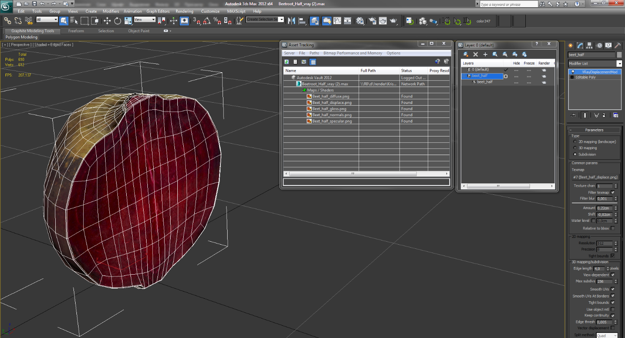Click Add Selected Objects plus icon
Screen dimensions: 625x338
[485, 55]
